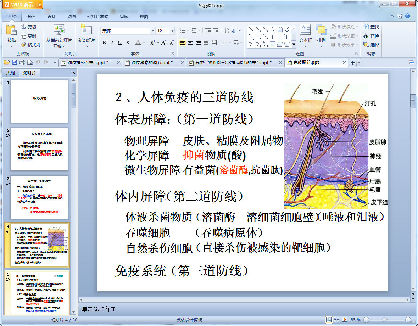Viewport: 418px width, 326px height.
Task: Toggle left text alignment button
Action: [x=182, y=43]
